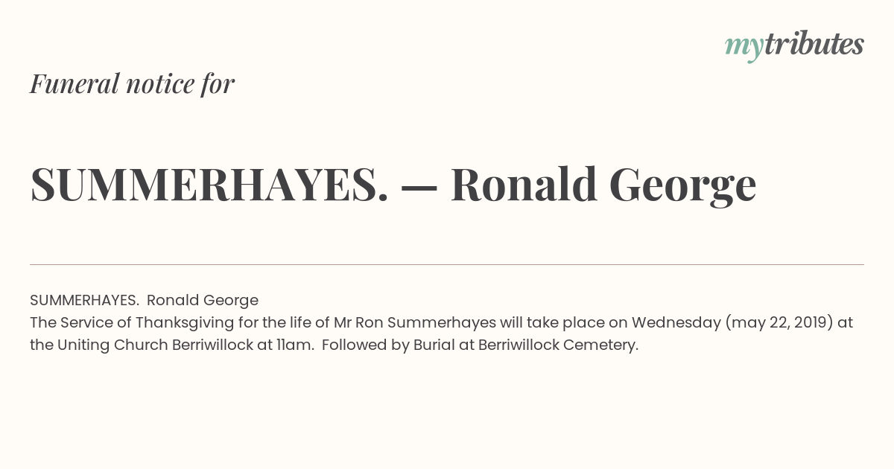
Task: Click the small "SUMMERHAYES. Ronald George" line
Action: [x=144, y=300]
